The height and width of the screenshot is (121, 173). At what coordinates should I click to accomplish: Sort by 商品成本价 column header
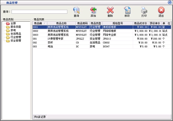141,23
